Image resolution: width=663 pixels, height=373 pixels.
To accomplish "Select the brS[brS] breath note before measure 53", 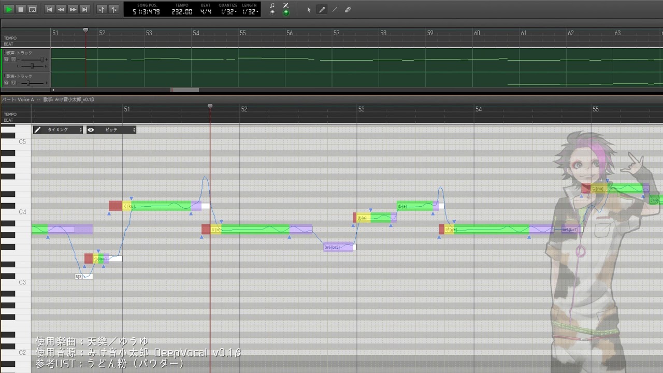I will click(339, 247).
